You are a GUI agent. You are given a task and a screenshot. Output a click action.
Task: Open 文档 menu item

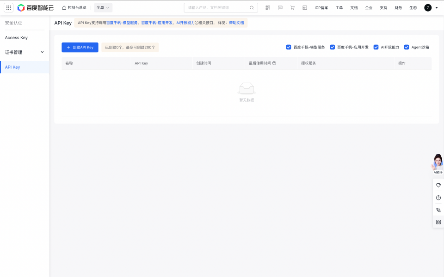(354, 8)
